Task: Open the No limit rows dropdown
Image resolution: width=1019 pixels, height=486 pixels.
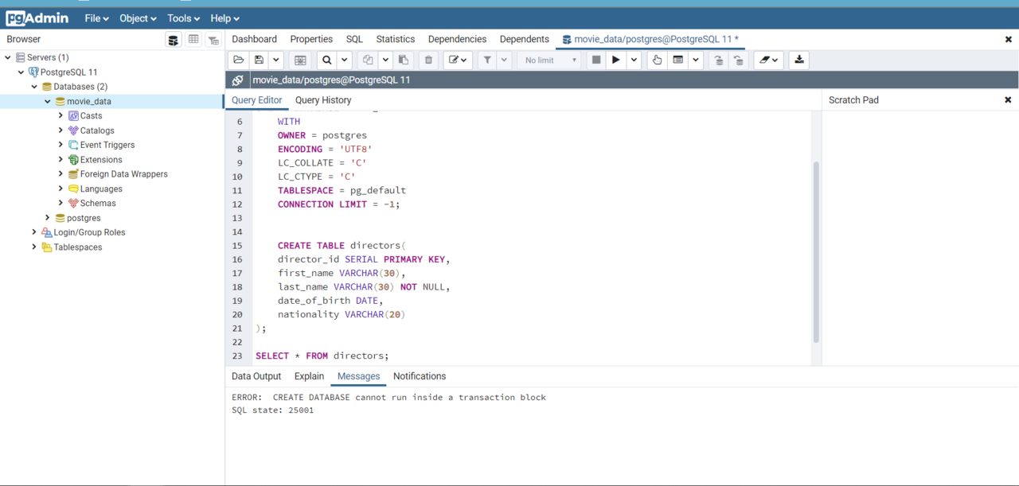Action: (550, 60)
